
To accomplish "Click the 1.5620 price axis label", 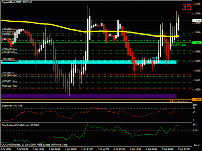I will pos(197,90).
